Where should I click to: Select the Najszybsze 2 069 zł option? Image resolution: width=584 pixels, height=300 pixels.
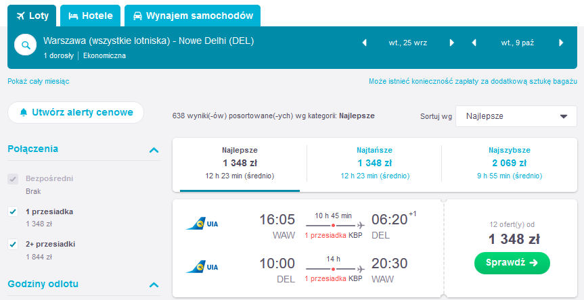tap(509, 164)
